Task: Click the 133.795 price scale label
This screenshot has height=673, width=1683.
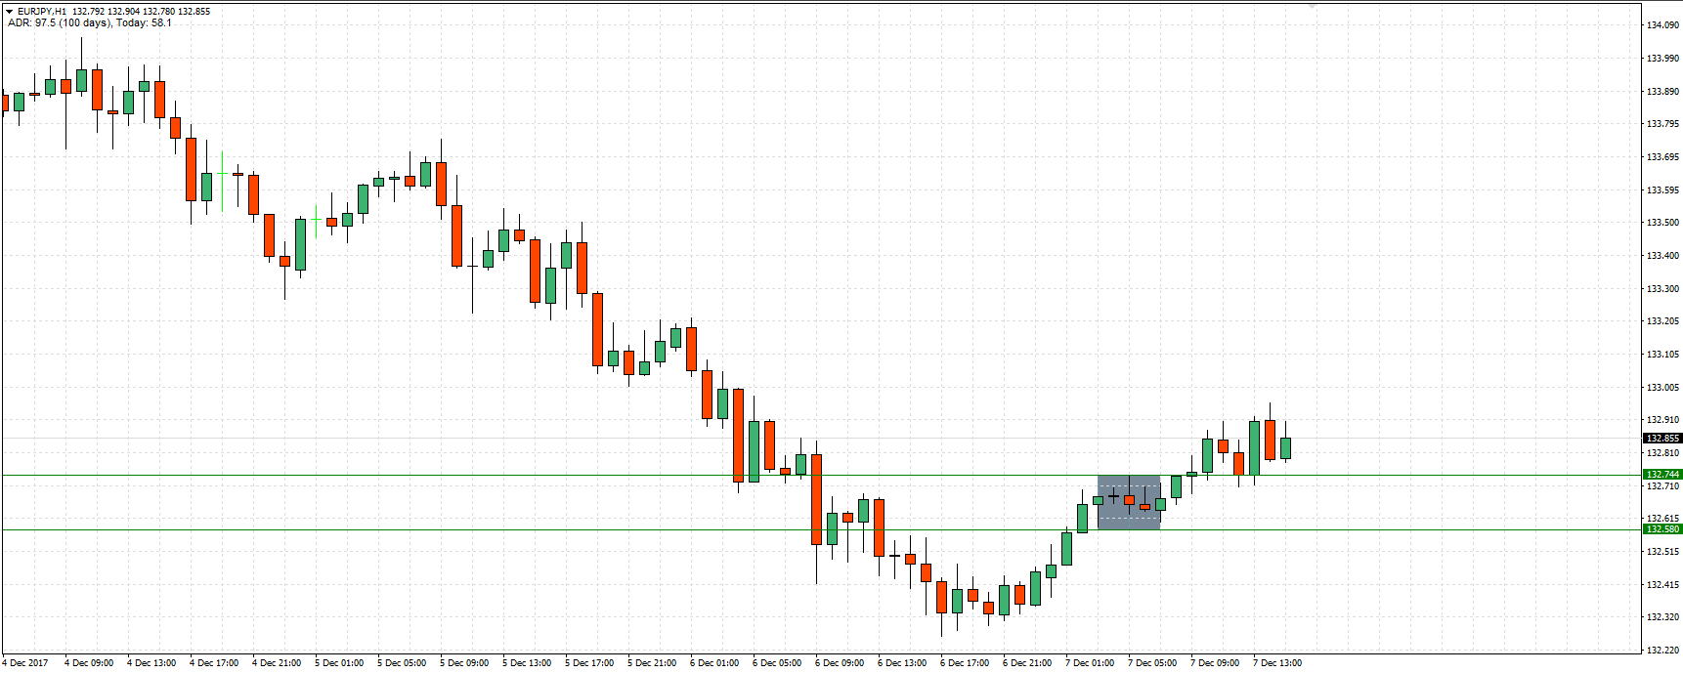Action: pyautogui.click(x=1662, y=124)
